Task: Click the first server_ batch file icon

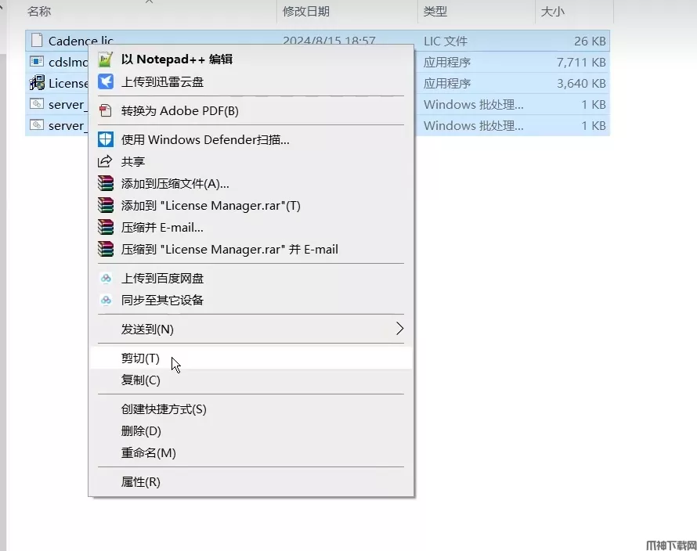Action: coord(37,104)
